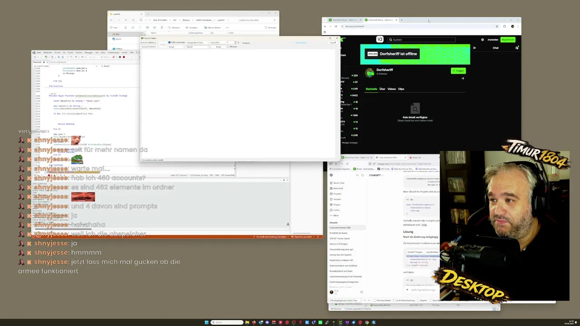
Task: Open the language globe icon on Kick
Action: click(483, 40)
